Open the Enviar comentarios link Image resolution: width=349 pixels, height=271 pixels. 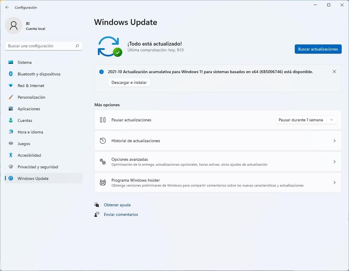click(121, 214)
